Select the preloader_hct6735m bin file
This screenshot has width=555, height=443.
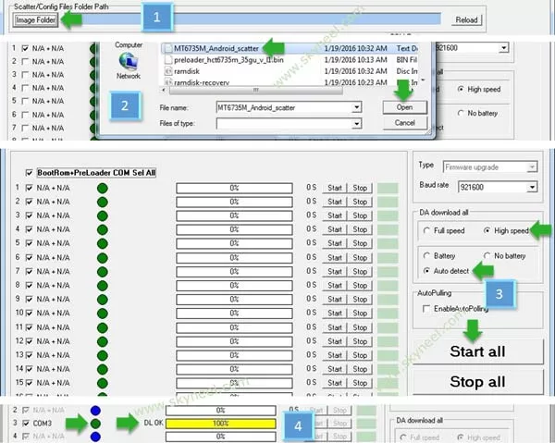pyautogui.click(x=228, y=60)
